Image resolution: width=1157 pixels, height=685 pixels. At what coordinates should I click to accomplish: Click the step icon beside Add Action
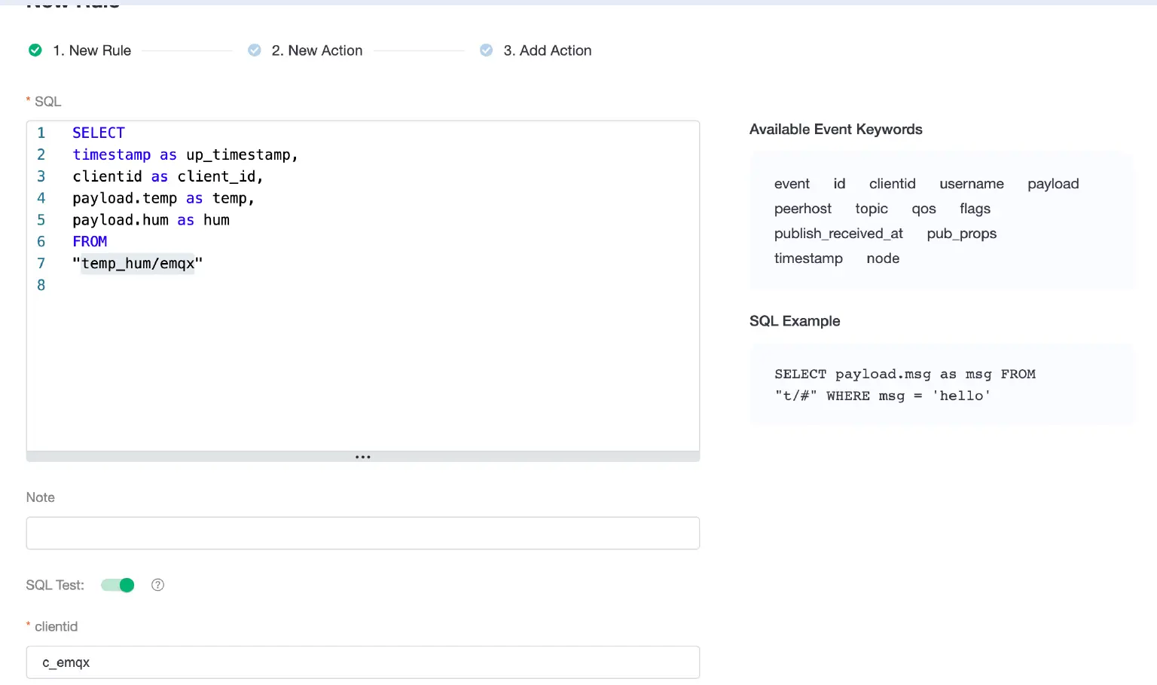point(487,50)
